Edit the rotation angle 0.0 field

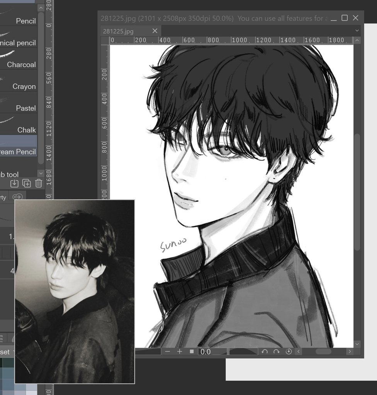(x=212, y=351)
